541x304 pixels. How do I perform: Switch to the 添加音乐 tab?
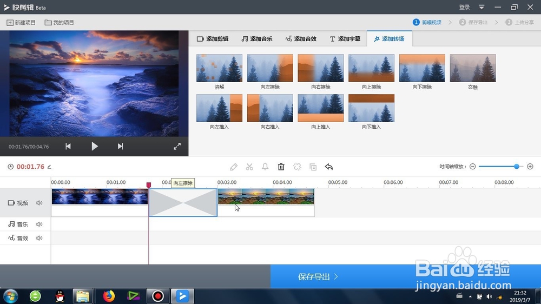(256, 38)
